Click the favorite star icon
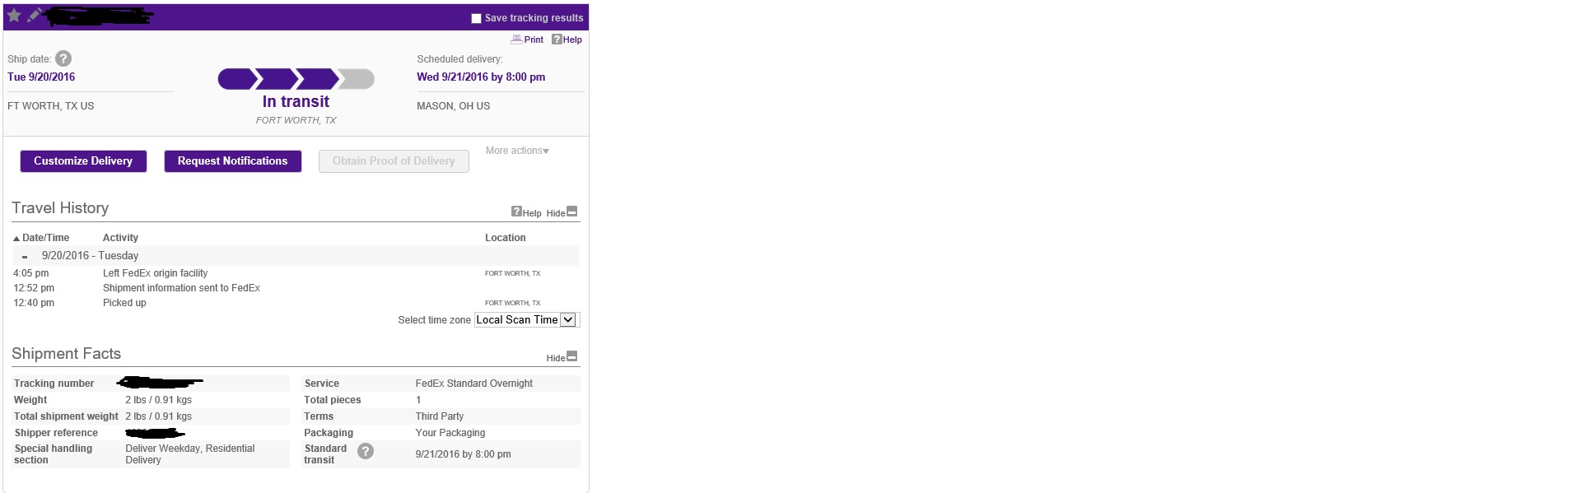The width and height of the screenshot is (1581, 493). [14, 15]
